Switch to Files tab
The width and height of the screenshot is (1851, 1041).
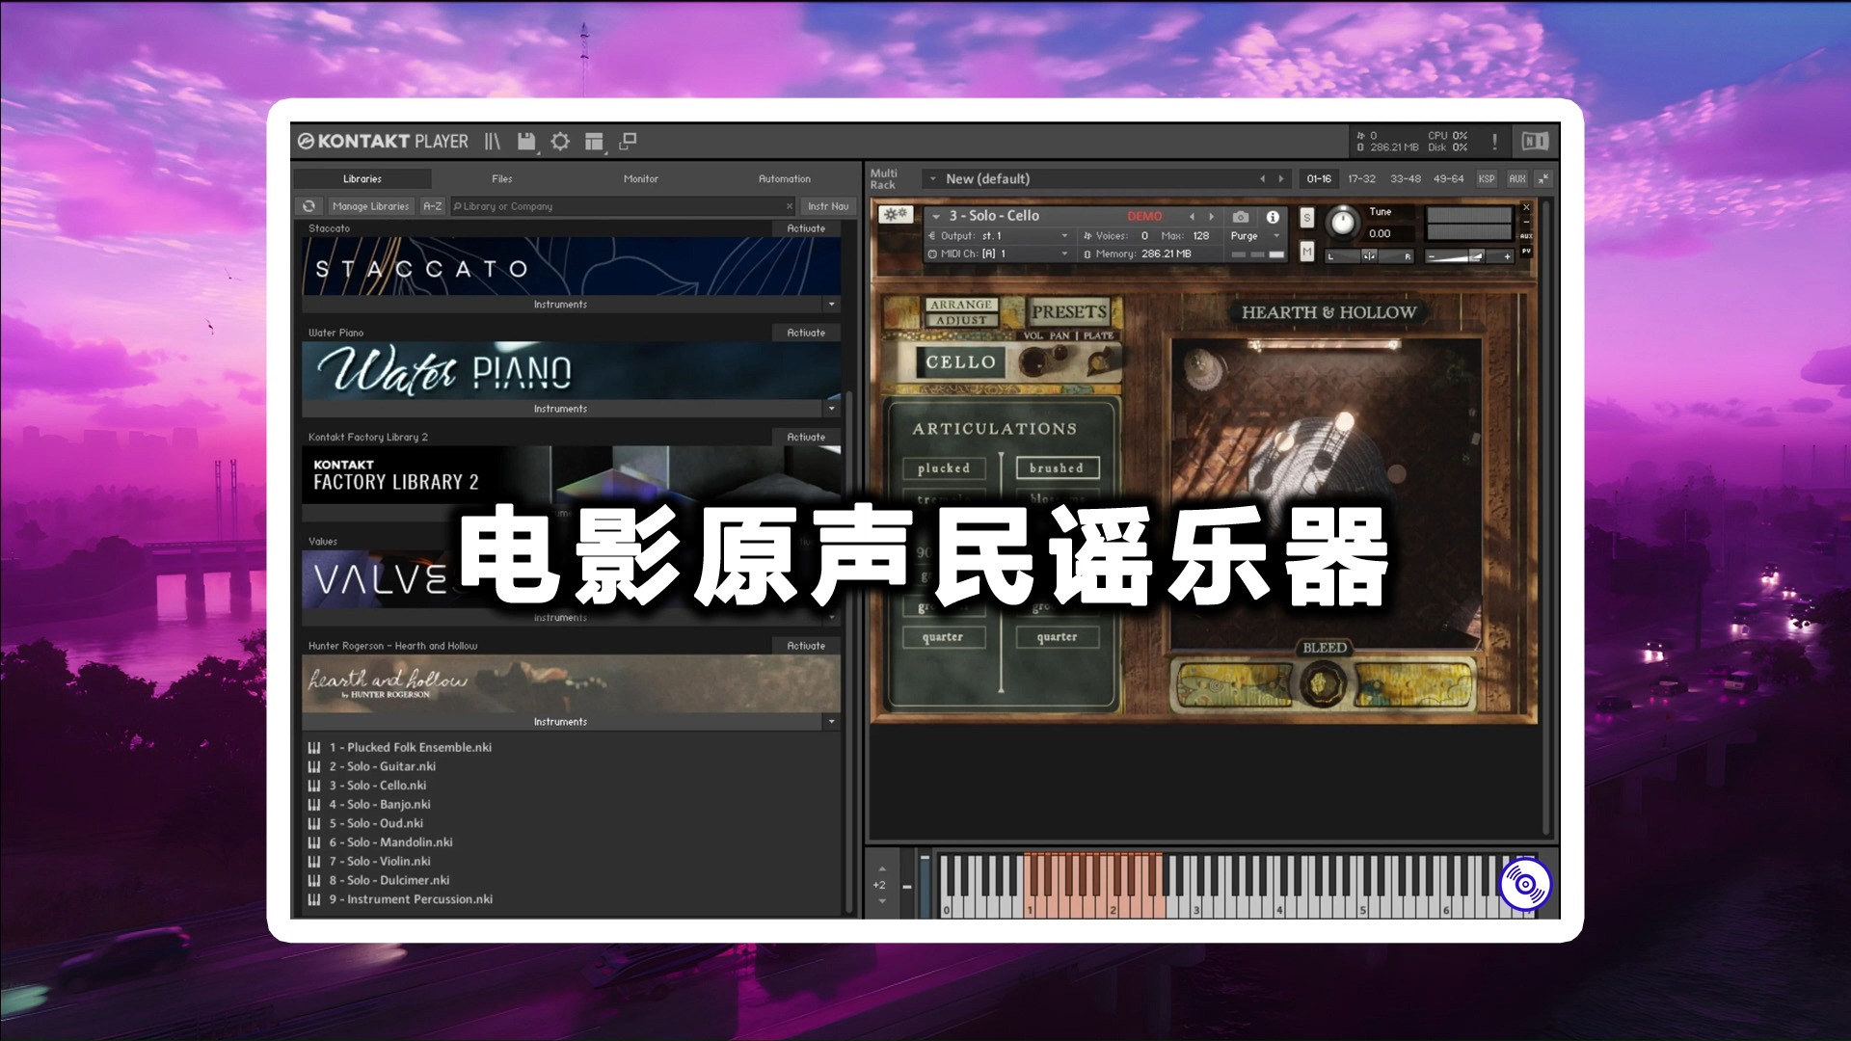pyautogui.click(x=502, y=179)
